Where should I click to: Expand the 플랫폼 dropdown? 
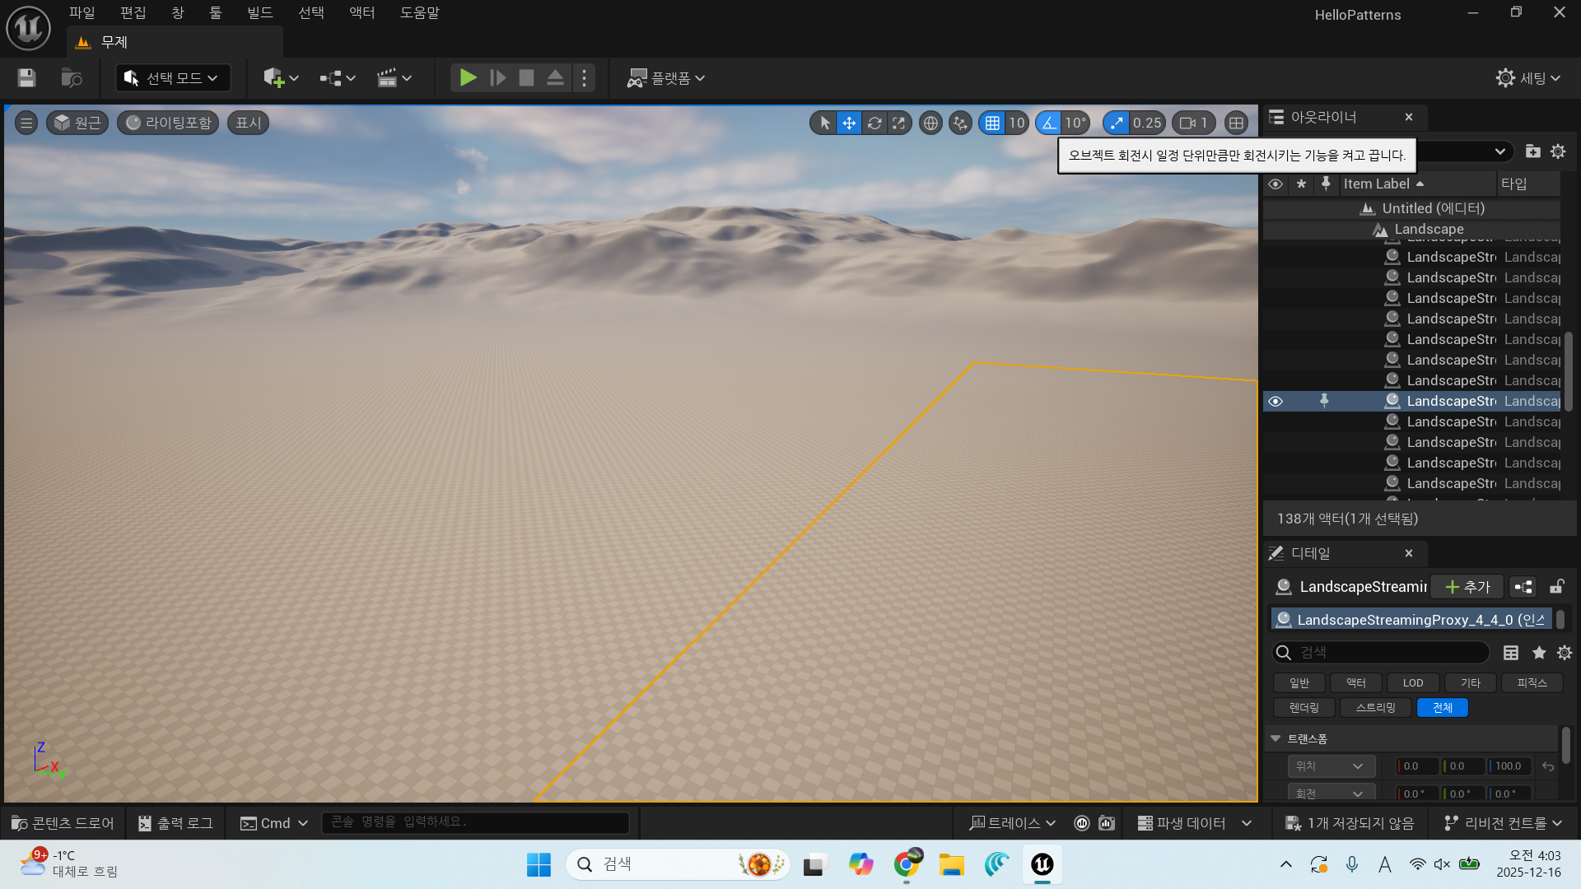coord(667,78)
